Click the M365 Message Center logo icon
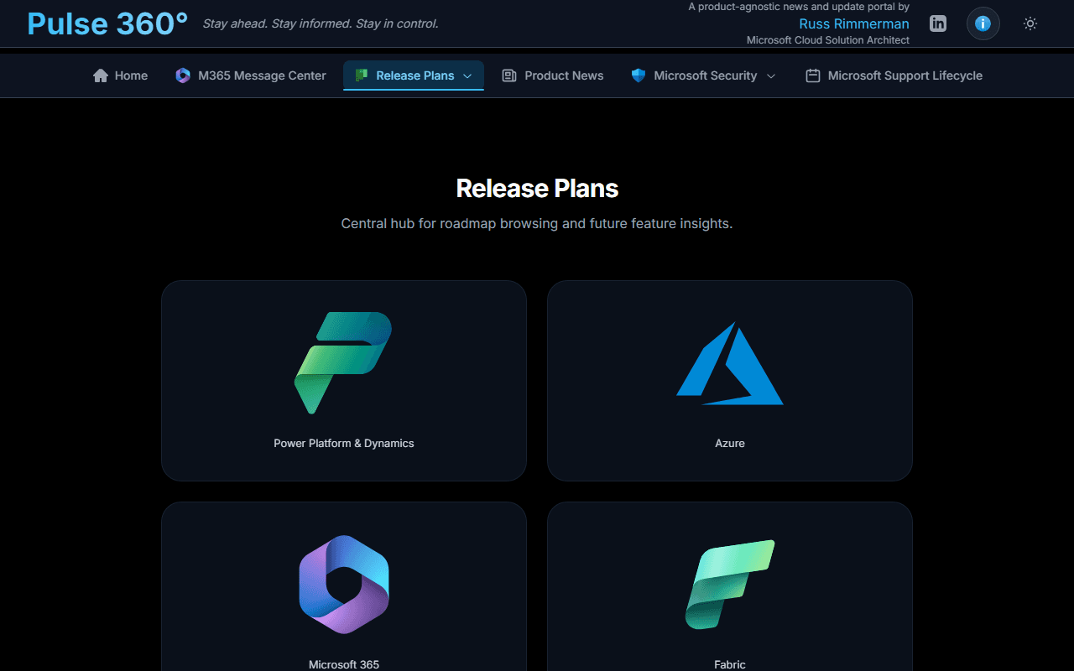The height and width of the screenshot is (671, 1074). point(183,75)
